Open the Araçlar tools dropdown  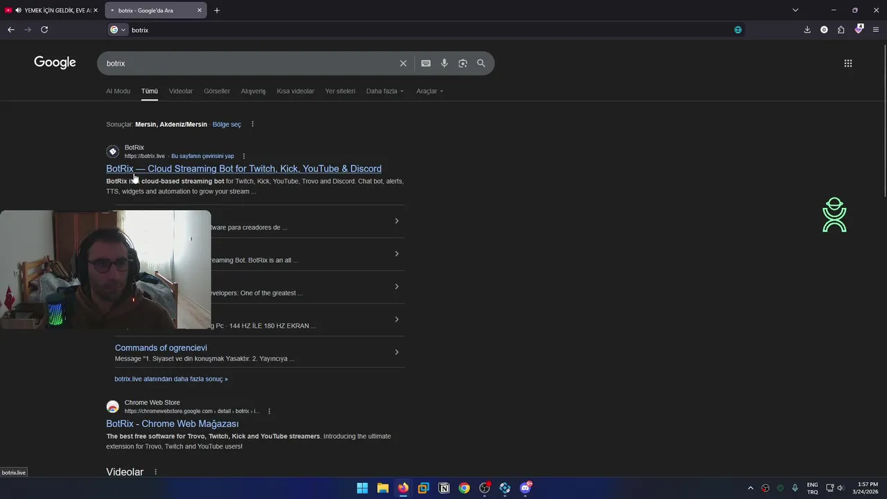(430, 91)
